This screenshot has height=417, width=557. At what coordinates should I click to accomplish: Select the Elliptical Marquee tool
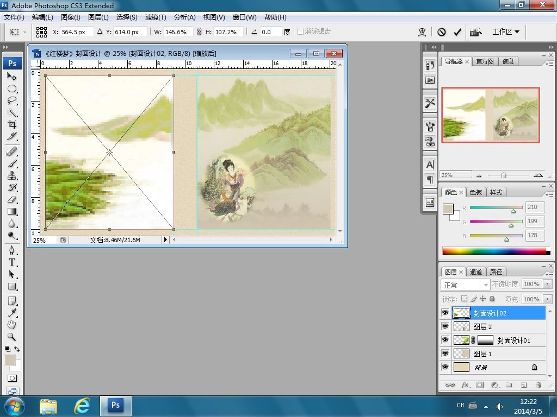click(x=12, y=89)
